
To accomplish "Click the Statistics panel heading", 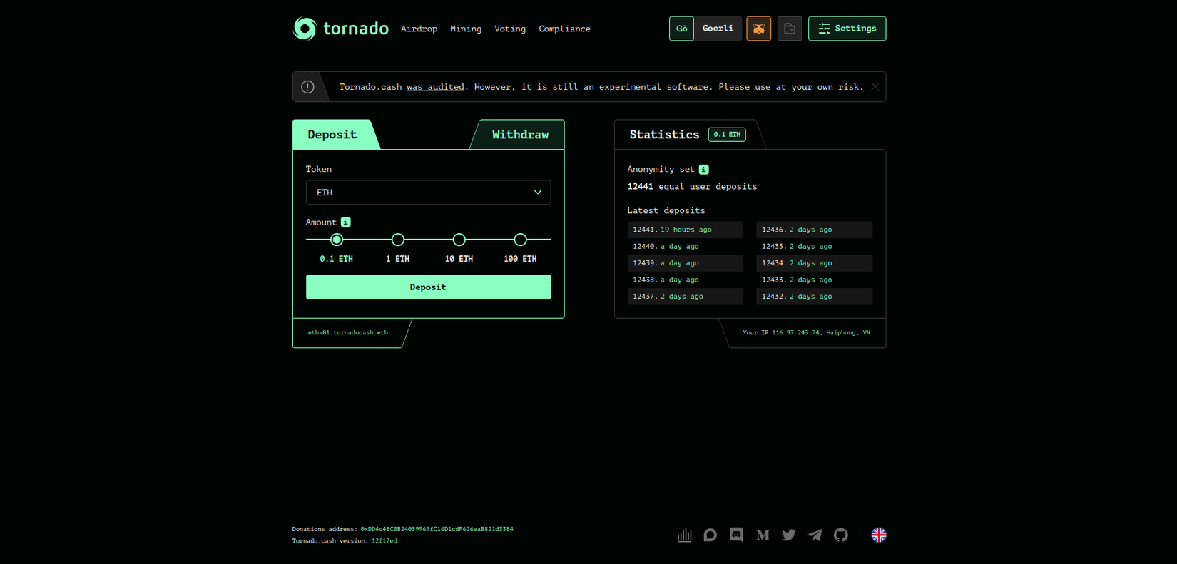I will pos(664,135).
